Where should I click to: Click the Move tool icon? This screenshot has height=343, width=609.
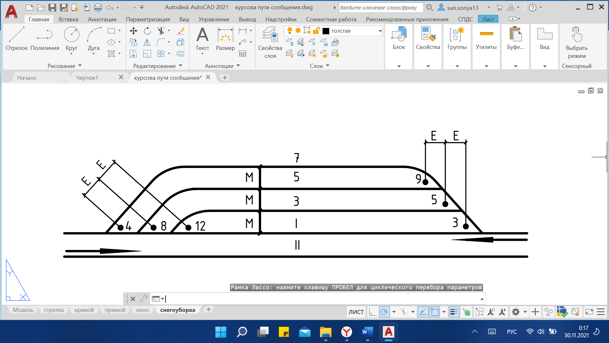133,31
